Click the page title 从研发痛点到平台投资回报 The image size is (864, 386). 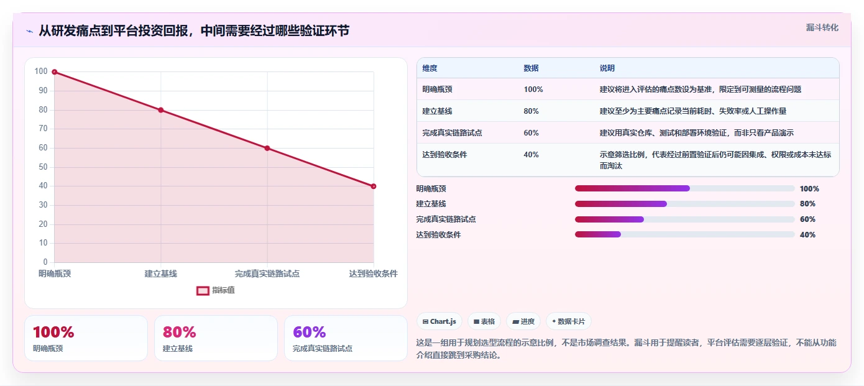194,31
